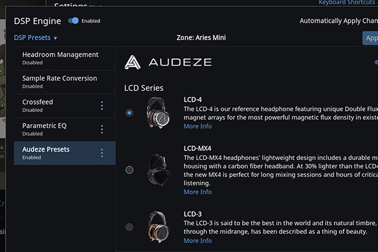Select the LCD-4 radio button

129,113
